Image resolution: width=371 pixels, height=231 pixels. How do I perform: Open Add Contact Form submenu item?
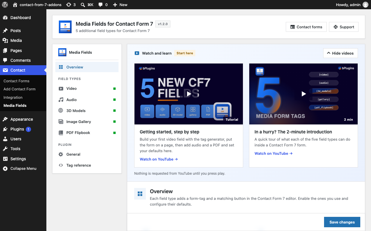19,89
